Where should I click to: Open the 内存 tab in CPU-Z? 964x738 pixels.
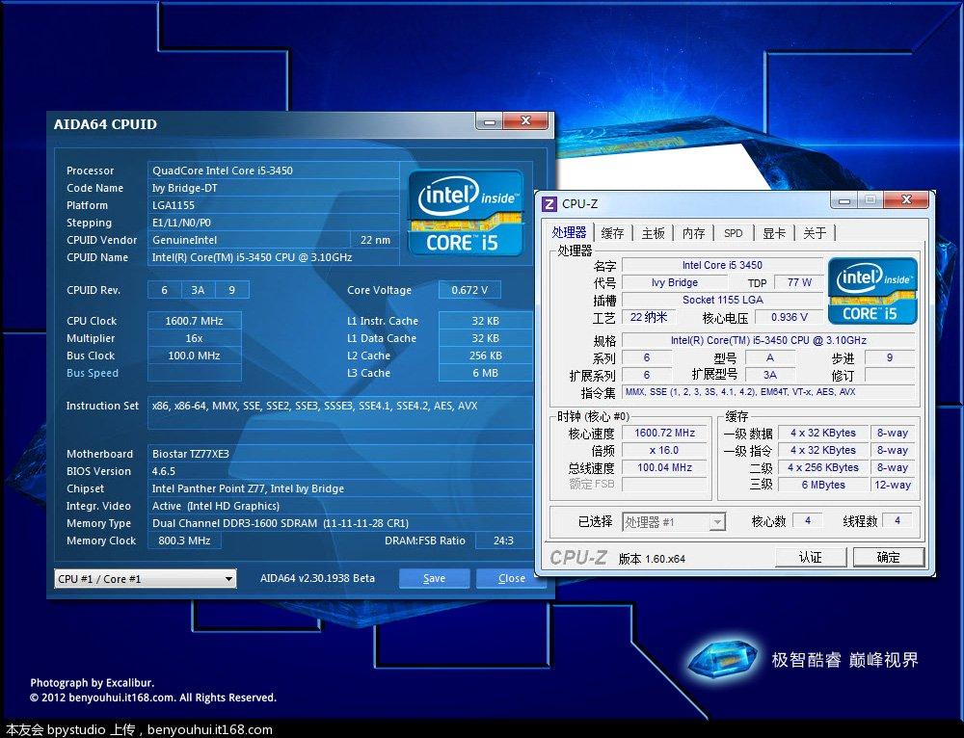tap(693, 233)
